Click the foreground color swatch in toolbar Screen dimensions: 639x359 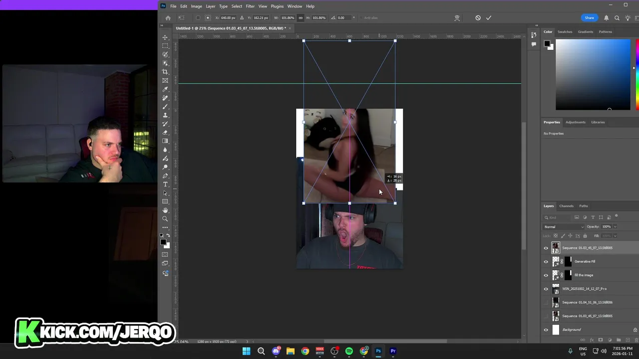(163, 242)
